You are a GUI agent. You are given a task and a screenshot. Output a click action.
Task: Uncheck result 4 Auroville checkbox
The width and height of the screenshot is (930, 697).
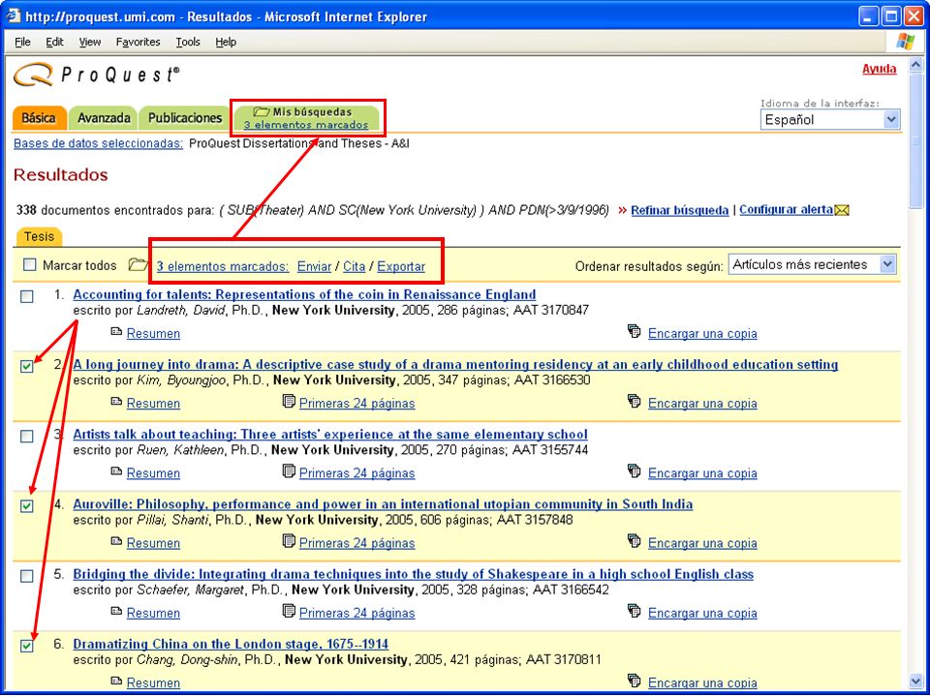pyautogui.click(x=27, y=506)
